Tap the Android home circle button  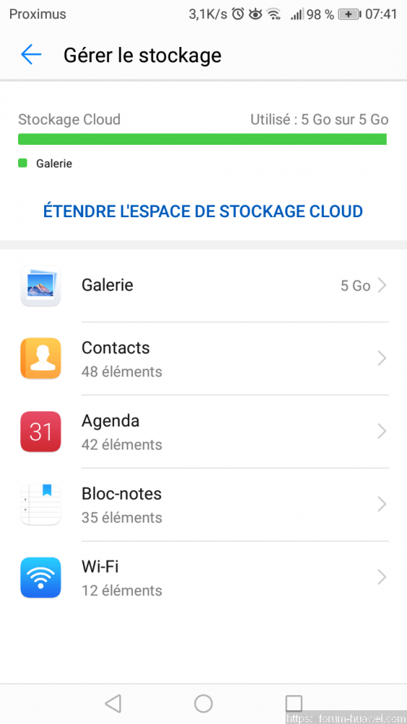[203, 704]
